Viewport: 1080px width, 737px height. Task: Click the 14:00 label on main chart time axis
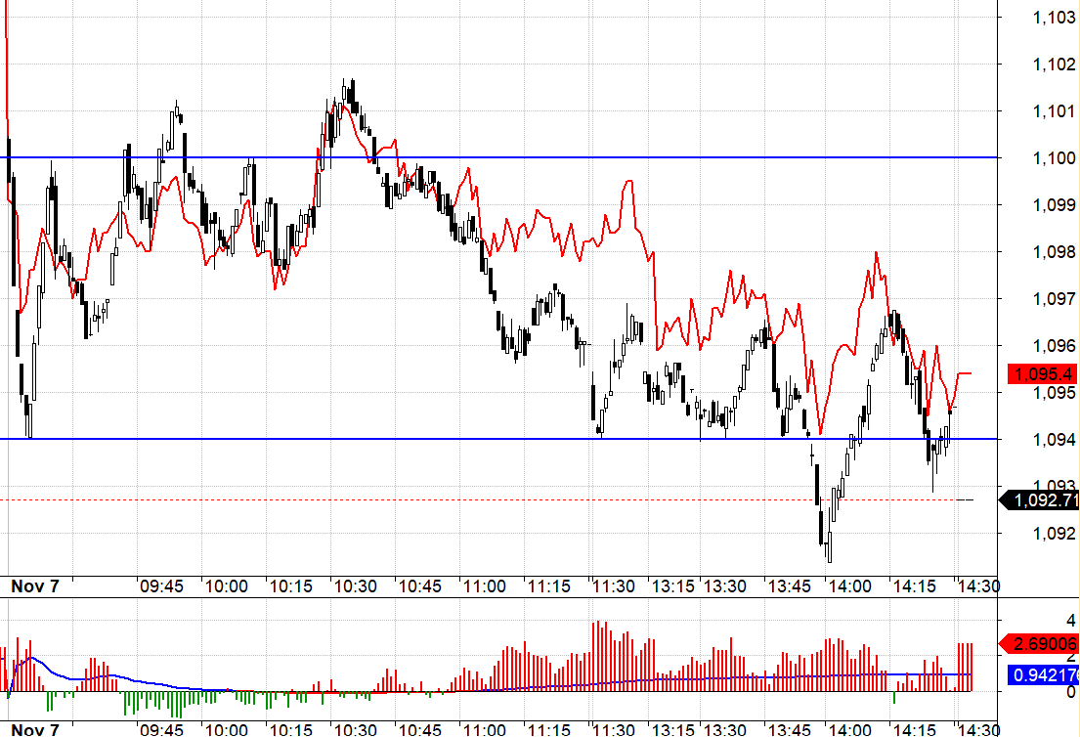coord(848,586)
